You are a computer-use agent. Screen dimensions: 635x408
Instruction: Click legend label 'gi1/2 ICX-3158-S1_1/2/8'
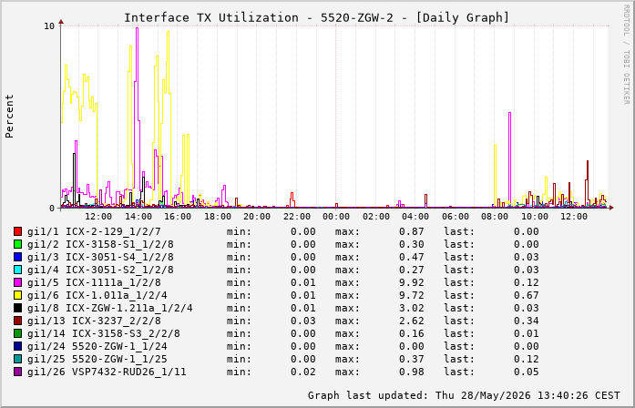point(100,244)
